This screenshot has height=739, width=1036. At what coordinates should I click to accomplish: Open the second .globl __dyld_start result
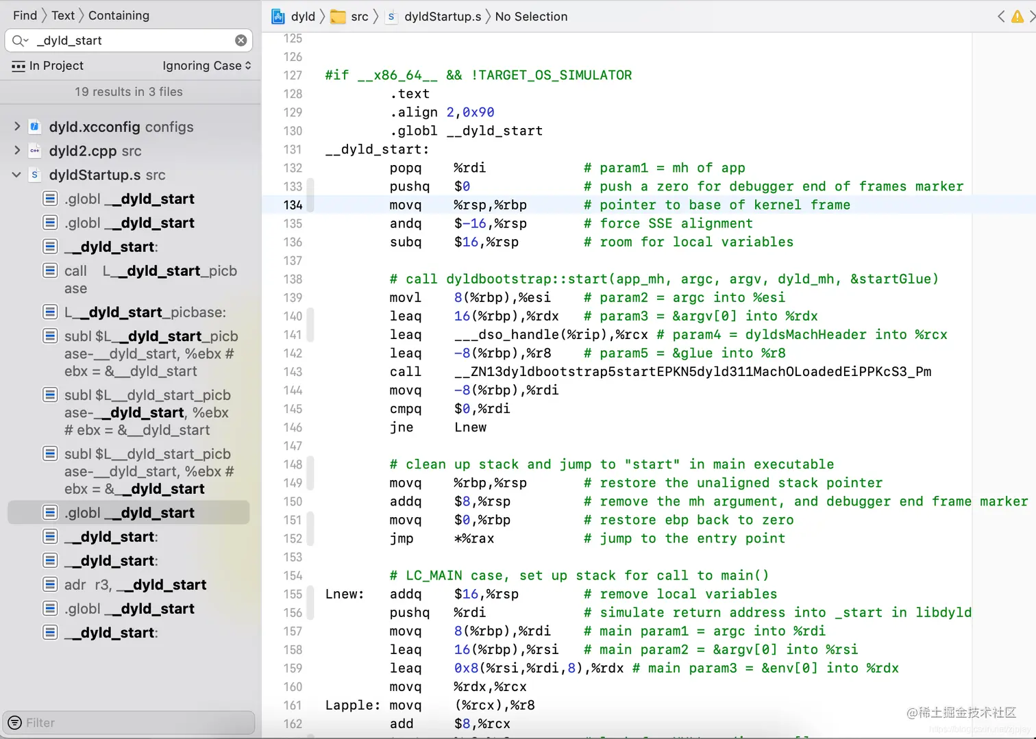pos(129,223)
